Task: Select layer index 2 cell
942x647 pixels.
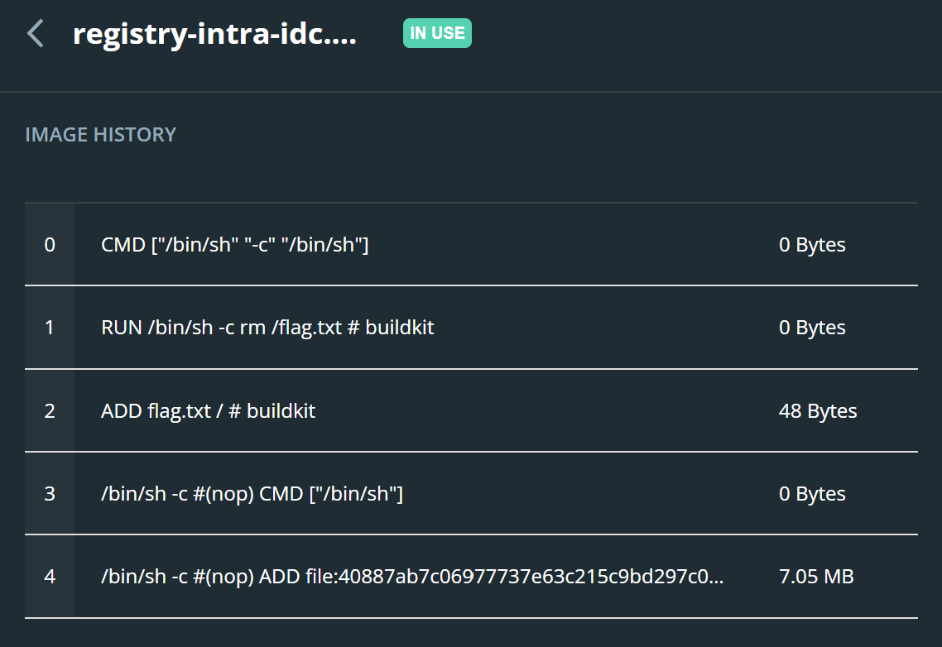Action: 50,411
